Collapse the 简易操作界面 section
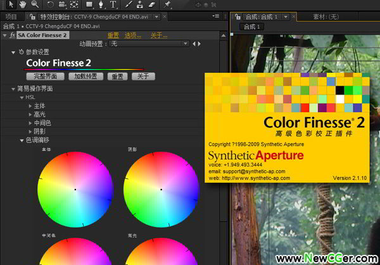380x265 pixels. 13,89
